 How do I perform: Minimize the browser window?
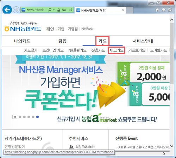pyautogui.click(x=152, y=3)
